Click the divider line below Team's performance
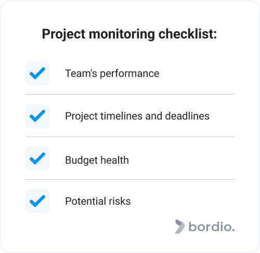260x253 pixels. (x=130, y=95)
